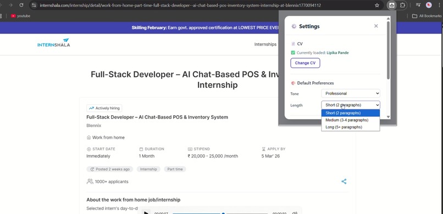The width and height of the screenshot is (443, 214).
Task: Click the video seek slider handle
Action: (223, 213)
